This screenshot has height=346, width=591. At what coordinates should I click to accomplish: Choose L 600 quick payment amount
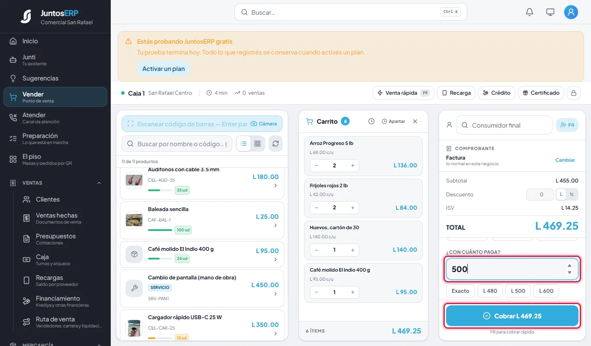tap(546, 291)
